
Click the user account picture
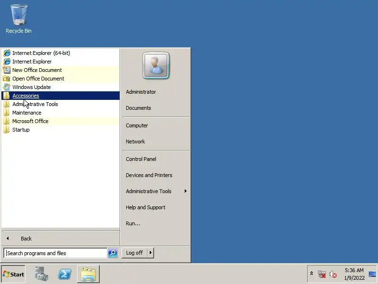tap(156, 65)
